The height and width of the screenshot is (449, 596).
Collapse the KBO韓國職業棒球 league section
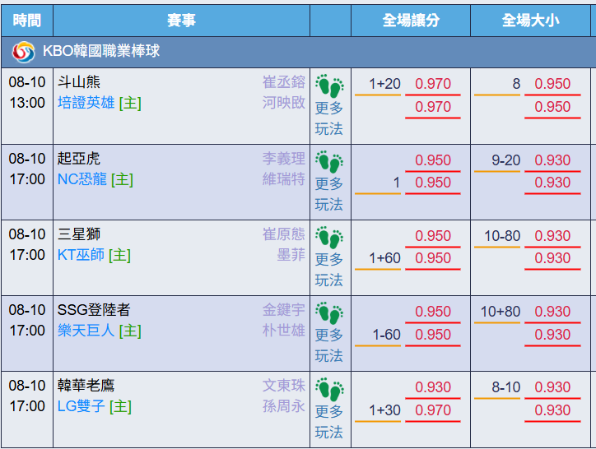[x=298, y=52]
